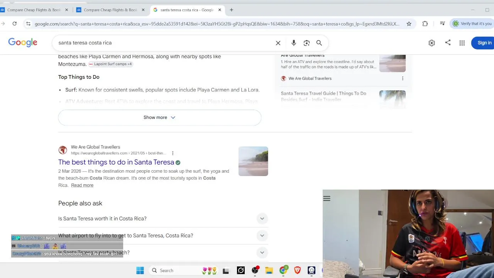Viewport: 494px width, 278px height.
Task: Close the 'santa teresa costa rica - Google' tab
Action: (220, 10)
